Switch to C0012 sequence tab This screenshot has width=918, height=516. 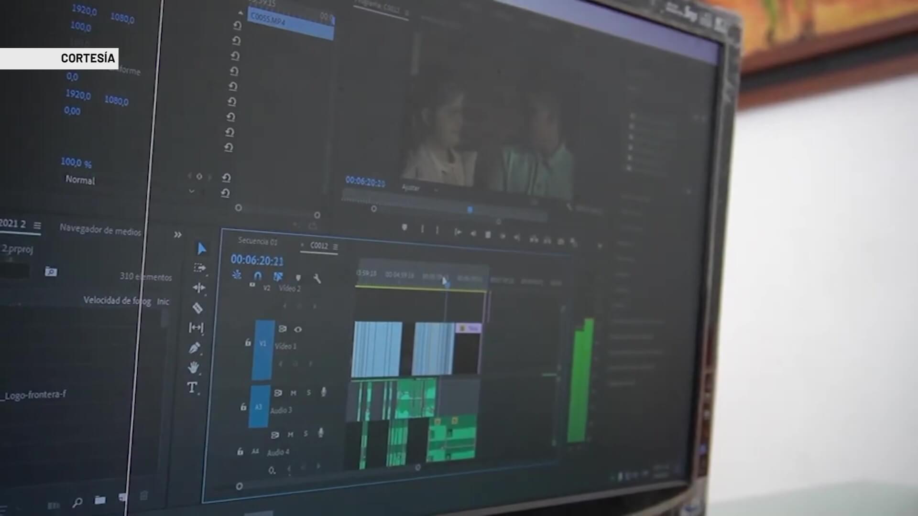(x=319, y=246)
